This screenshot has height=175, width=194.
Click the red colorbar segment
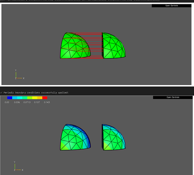click(45, 98)
